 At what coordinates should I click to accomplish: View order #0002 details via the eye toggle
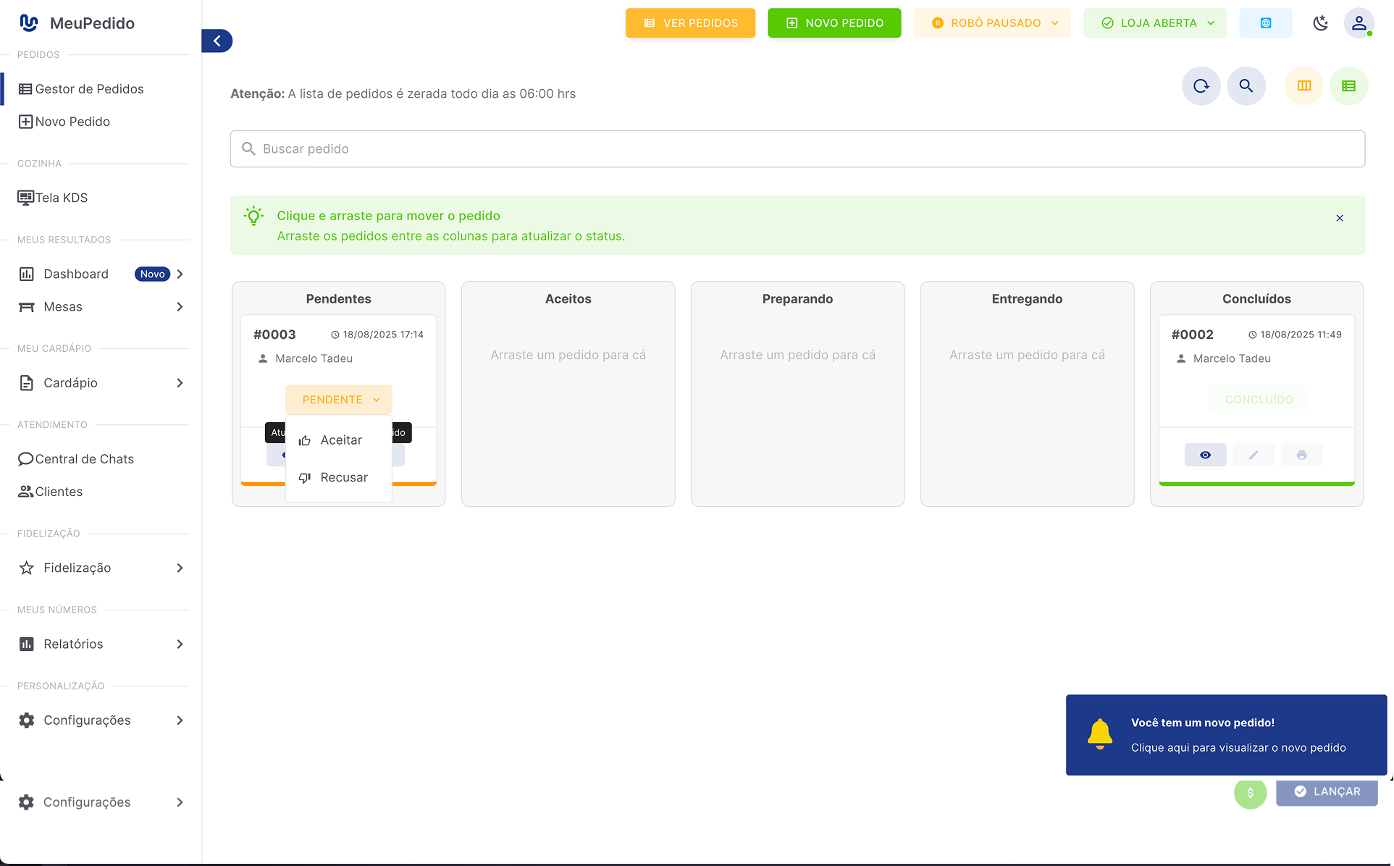[x=1205, y=455]
